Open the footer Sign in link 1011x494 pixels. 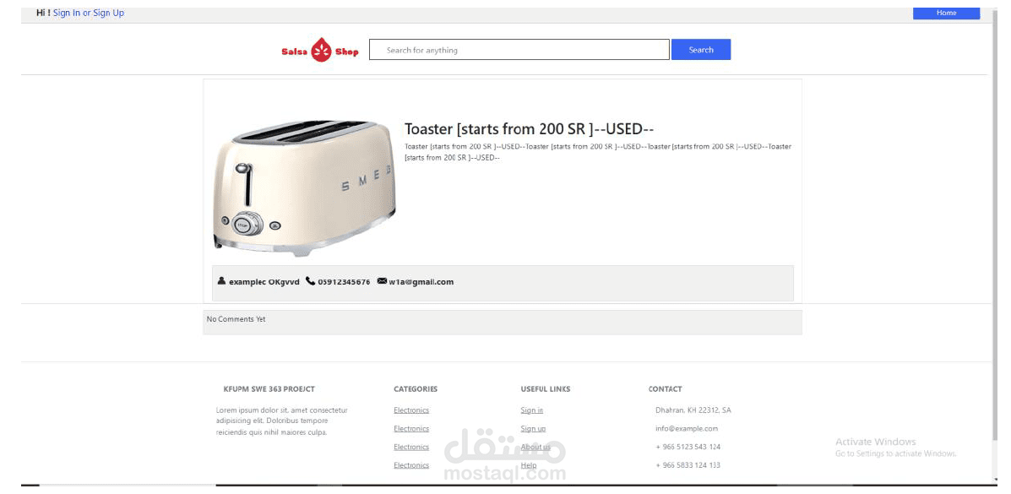pos(532,410)
